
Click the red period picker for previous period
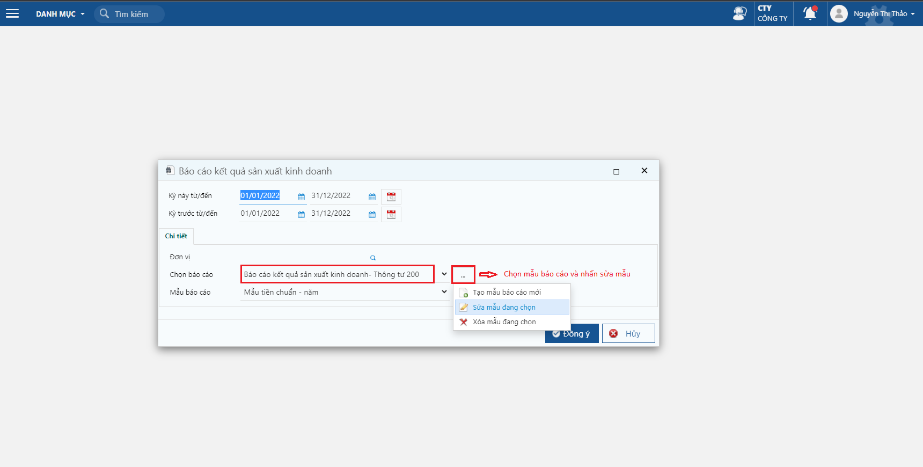click(391, 215)
